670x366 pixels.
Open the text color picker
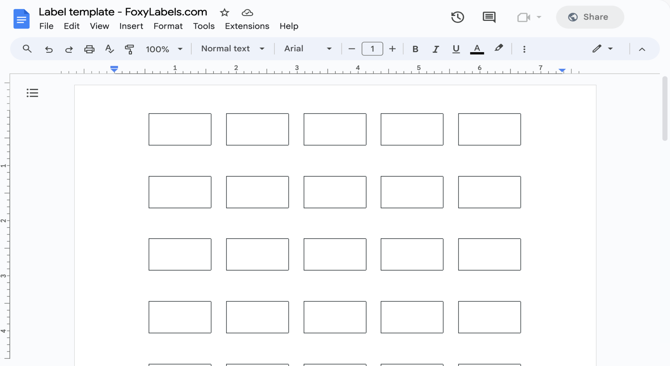477,49
